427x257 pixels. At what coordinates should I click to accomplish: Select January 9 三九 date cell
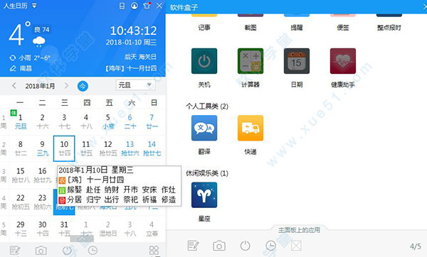click(x=42, y=148)
